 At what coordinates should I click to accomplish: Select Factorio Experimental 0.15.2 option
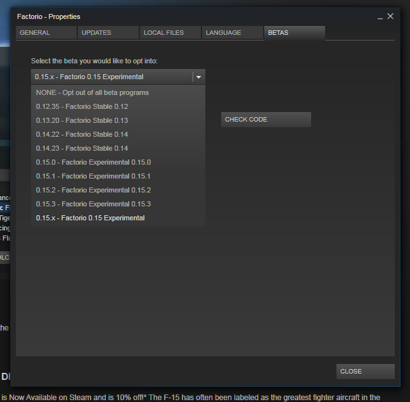(118, 190)
